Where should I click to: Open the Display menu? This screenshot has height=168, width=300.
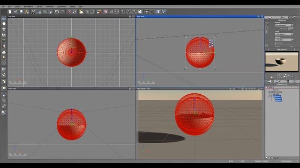point(73,7)
